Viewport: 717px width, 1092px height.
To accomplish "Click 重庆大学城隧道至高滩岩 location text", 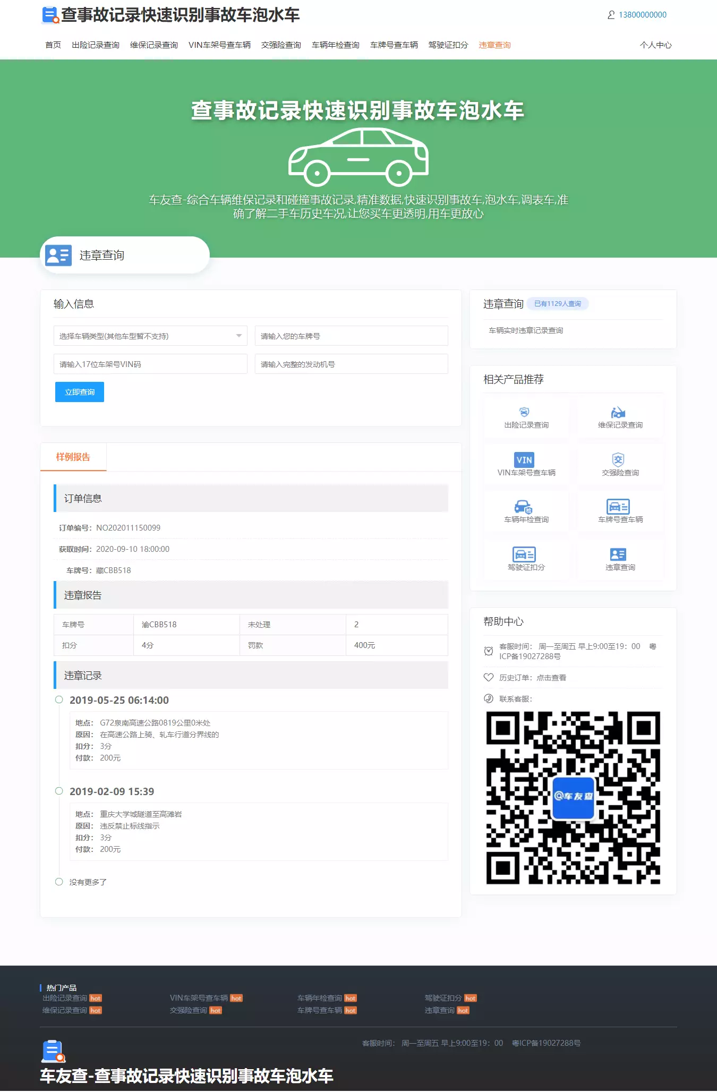I will coord(141,814).
